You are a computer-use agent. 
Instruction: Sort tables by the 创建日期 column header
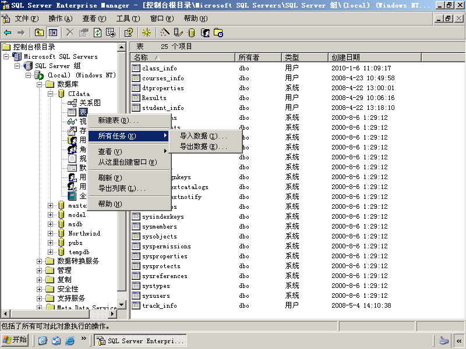(x=375, y=57)
